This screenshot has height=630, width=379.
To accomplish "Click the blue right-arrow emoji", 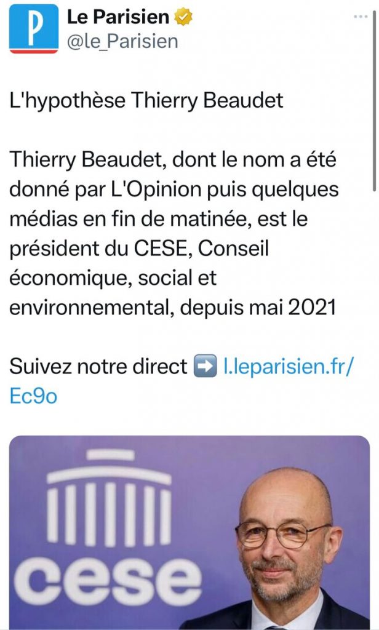I will coord(205,367).
